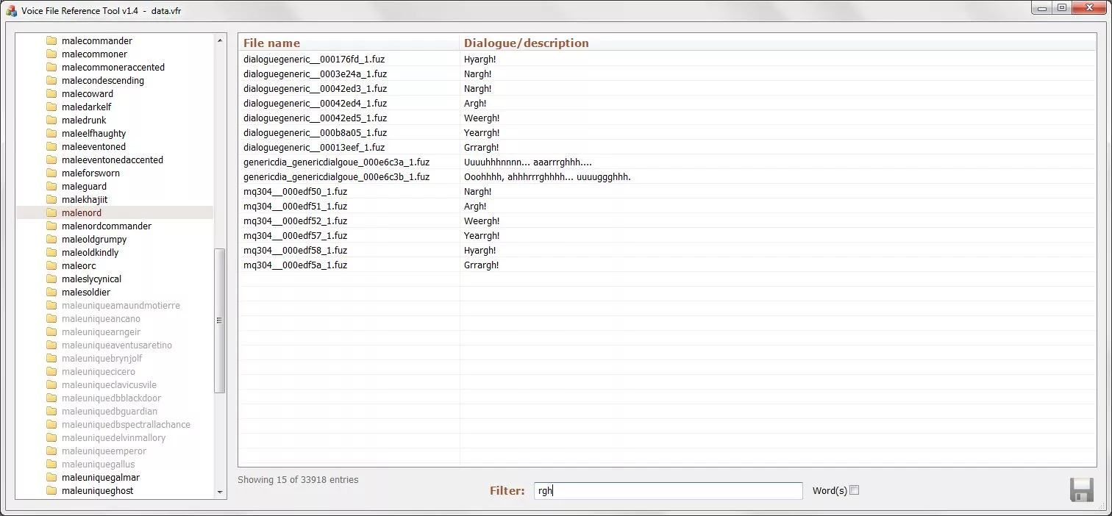Select file genericdia_genericdialgoue_000e6c3a_1.fuz

(x=336, y=162)
